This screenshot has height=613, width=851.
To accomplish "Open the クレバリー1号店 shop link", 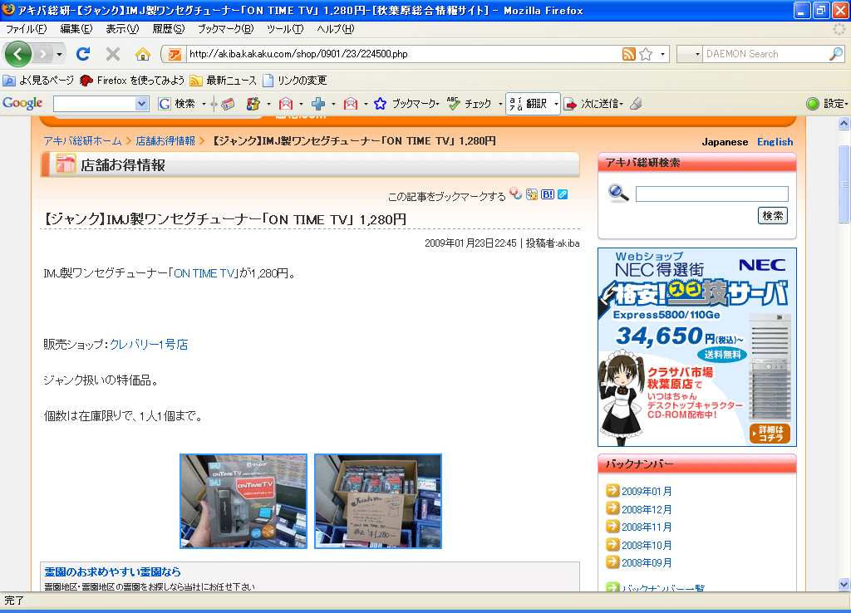I will (x=149, y=345).
